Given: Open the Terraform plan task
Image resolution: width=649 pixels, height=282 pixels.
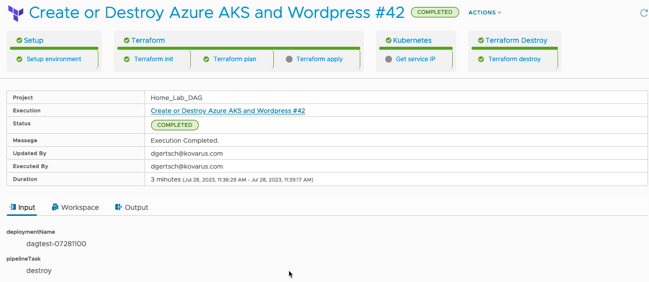Looking at the screenshot, I should 235,59.
